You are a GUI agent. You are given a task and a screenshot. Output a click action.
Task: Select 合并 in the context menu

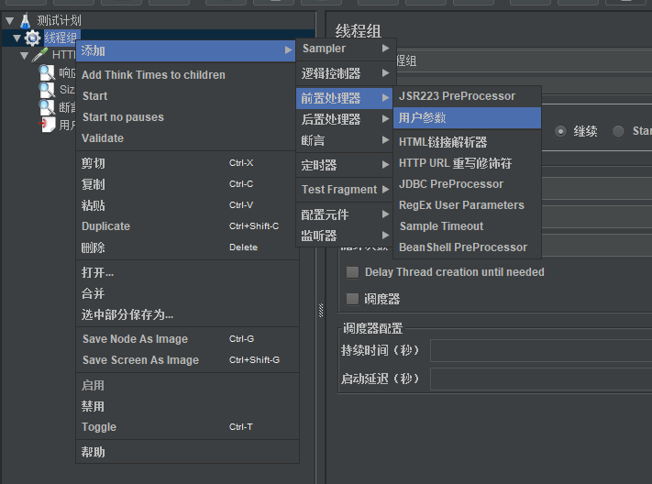(187, 293)
